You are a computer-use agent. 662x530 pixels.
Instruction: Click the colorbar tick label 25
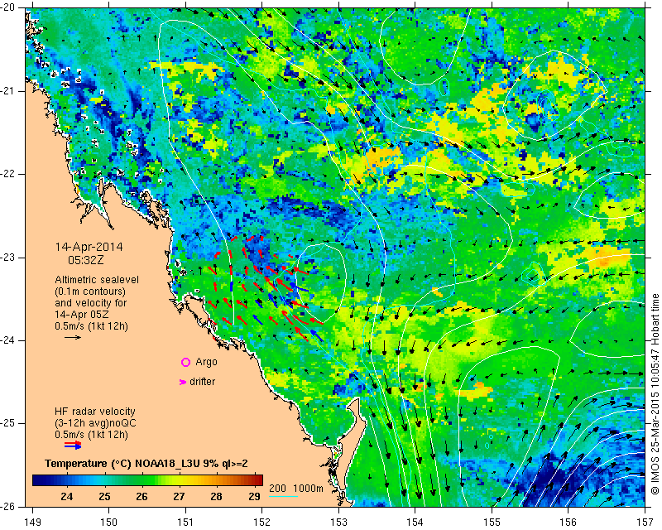click(104, 496)
